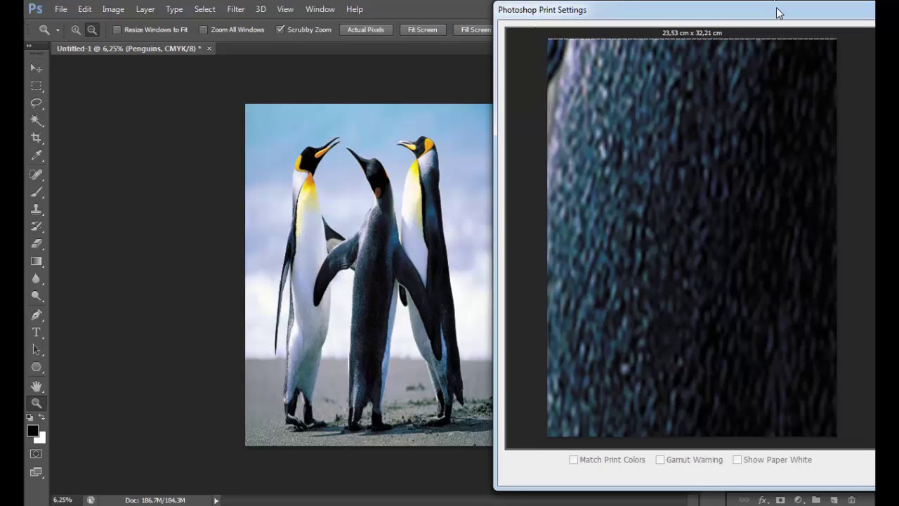
Task: Swap foreground and background colors
Action: coord(41,417)
